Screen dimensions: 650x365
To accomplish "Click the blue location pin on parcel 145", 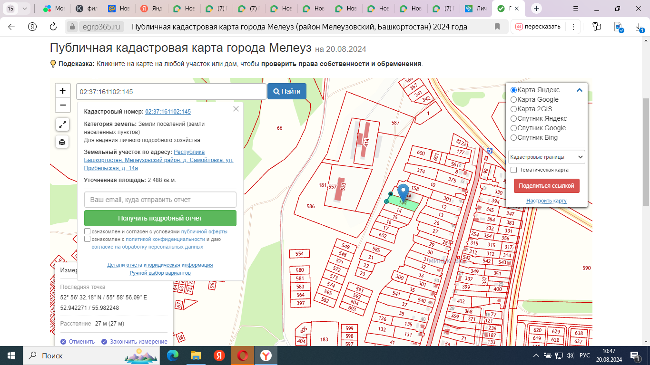I will click(x=403, y=191).
